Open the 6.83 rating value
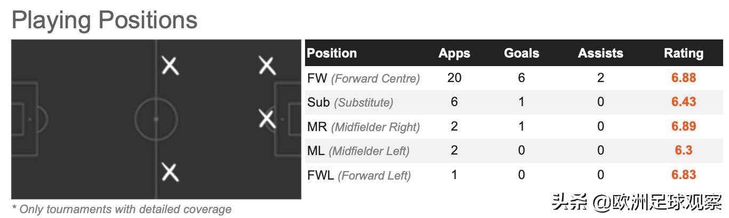Screen dimensions: 729x218 [684, 175]
